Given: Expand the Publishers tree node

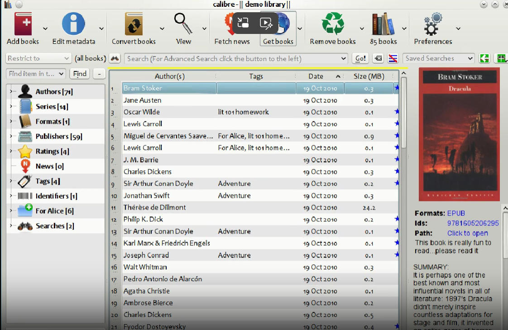Looking at the screenshot, I should (11, 136).
